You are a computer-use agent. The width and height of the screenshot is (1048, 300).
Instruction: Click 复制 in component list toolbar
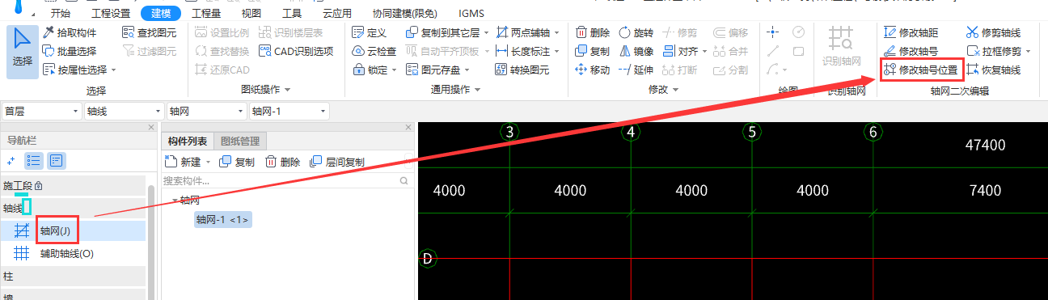pyautogui.click(x=237, y=162)
